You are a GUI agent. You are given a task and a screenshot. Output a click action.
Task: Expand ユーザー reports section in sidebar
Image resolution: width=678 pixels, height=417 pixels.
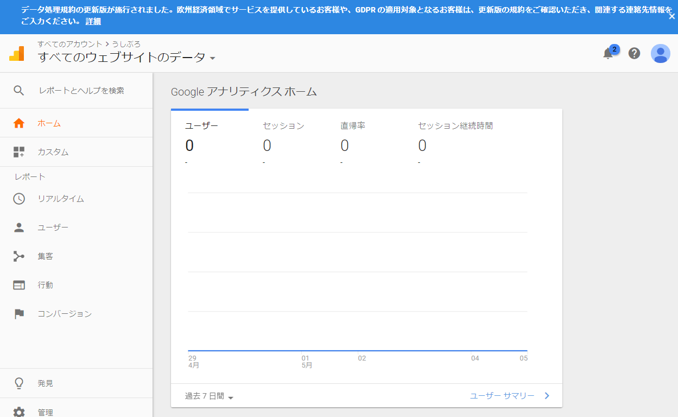click(x=76, y=228)
